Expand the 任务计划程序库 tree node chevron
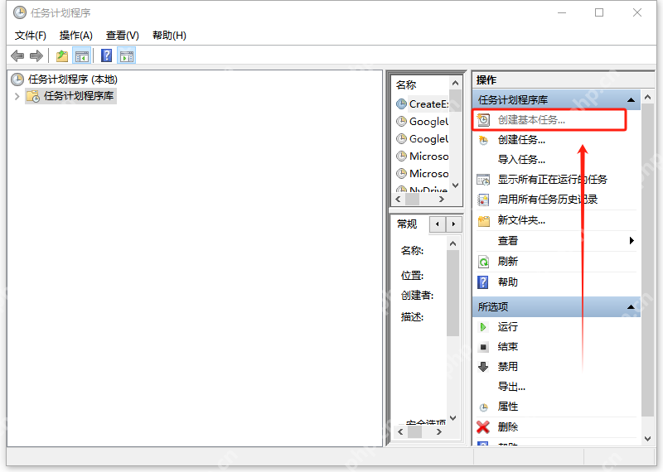The height and width of the screenshot is (472, 663). tap(17, 96)
